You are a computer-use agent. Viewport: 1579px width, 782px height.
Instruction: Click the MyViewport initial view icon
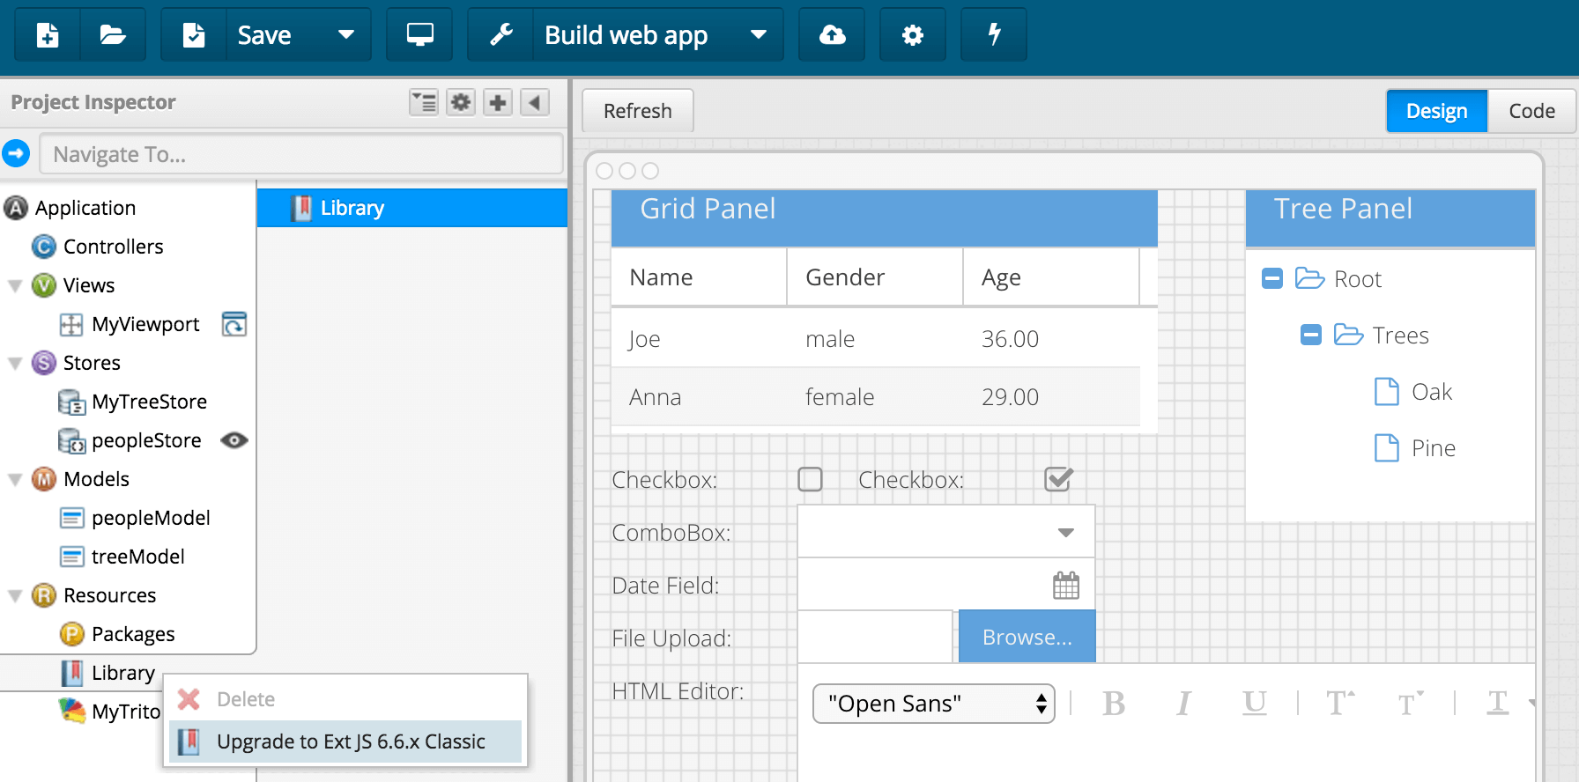(x=234, y=324)
